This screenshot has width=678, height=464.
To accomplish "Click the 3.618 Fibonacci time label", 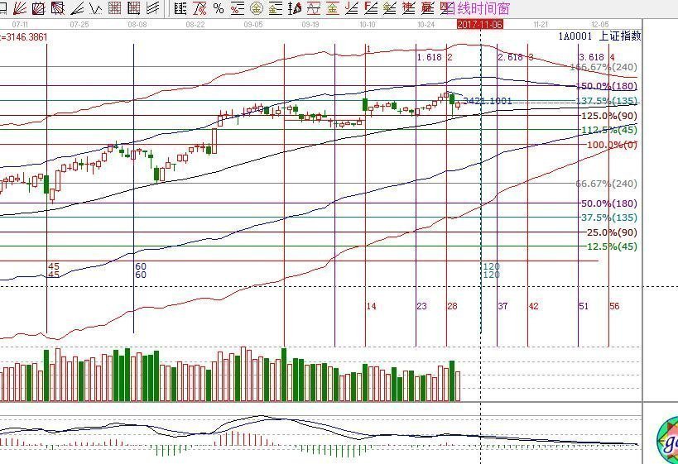I will click(x=592, y=57).
